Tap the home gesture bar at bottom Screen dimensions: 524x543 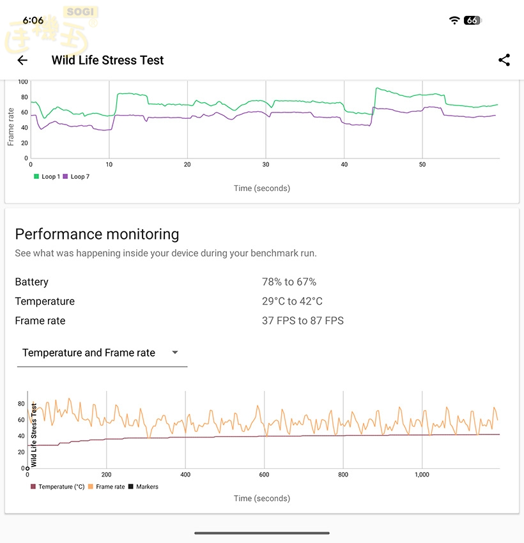[262, 533]
